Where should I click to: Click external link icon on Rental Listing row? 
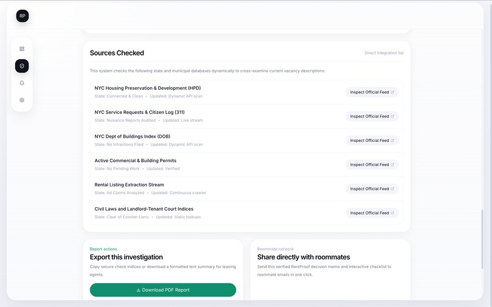coord(393,189)
